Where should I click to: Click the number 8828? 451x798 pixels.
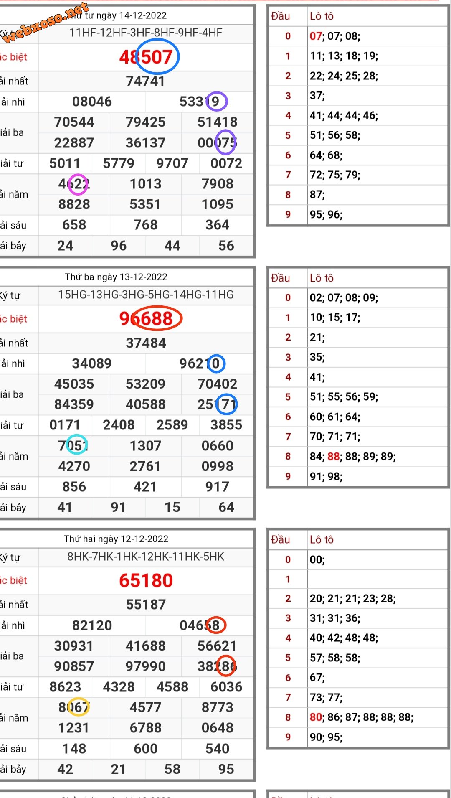tap(74, 204)
